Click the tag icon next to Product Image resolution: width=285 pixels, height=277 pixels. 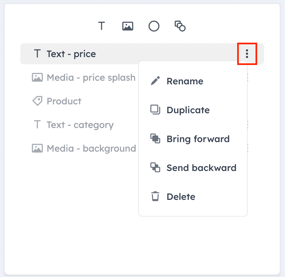coord(37,101)
